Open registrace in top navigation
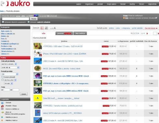Image resolution: width=159 pixels, height=123 pixels. (89, 4)
